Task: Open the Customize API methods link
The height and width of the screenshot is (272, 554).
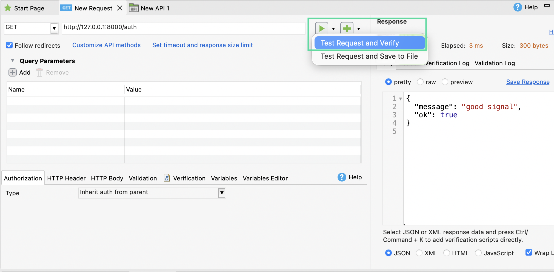Action: (x=106, y=45)
